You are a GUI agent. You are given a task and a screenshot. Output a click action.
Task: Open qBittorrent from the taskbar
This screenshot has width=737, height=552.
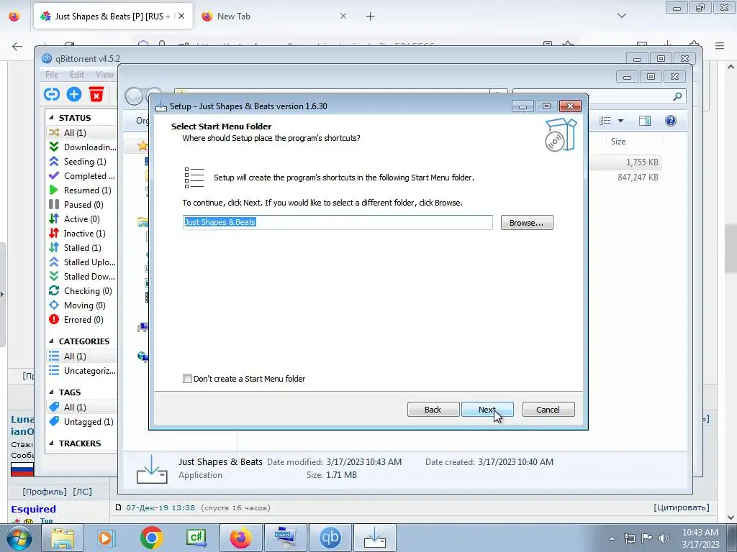click(x=330, y=538)
